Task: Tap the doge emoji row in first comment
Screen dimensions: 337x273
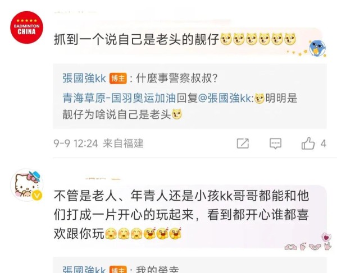Action: click(x=258, y=39)
